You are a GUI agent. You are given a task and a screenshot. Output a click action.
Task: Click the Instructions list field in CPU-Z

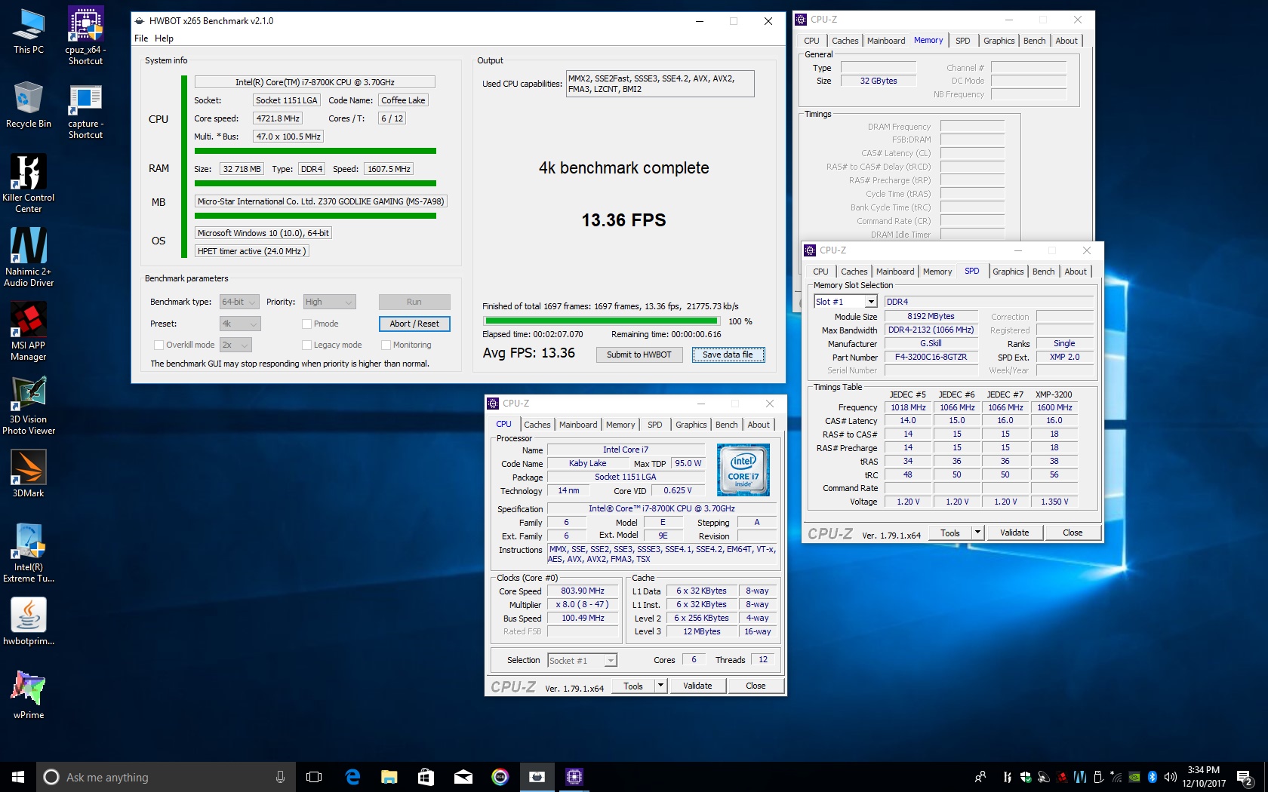point(663,554)
